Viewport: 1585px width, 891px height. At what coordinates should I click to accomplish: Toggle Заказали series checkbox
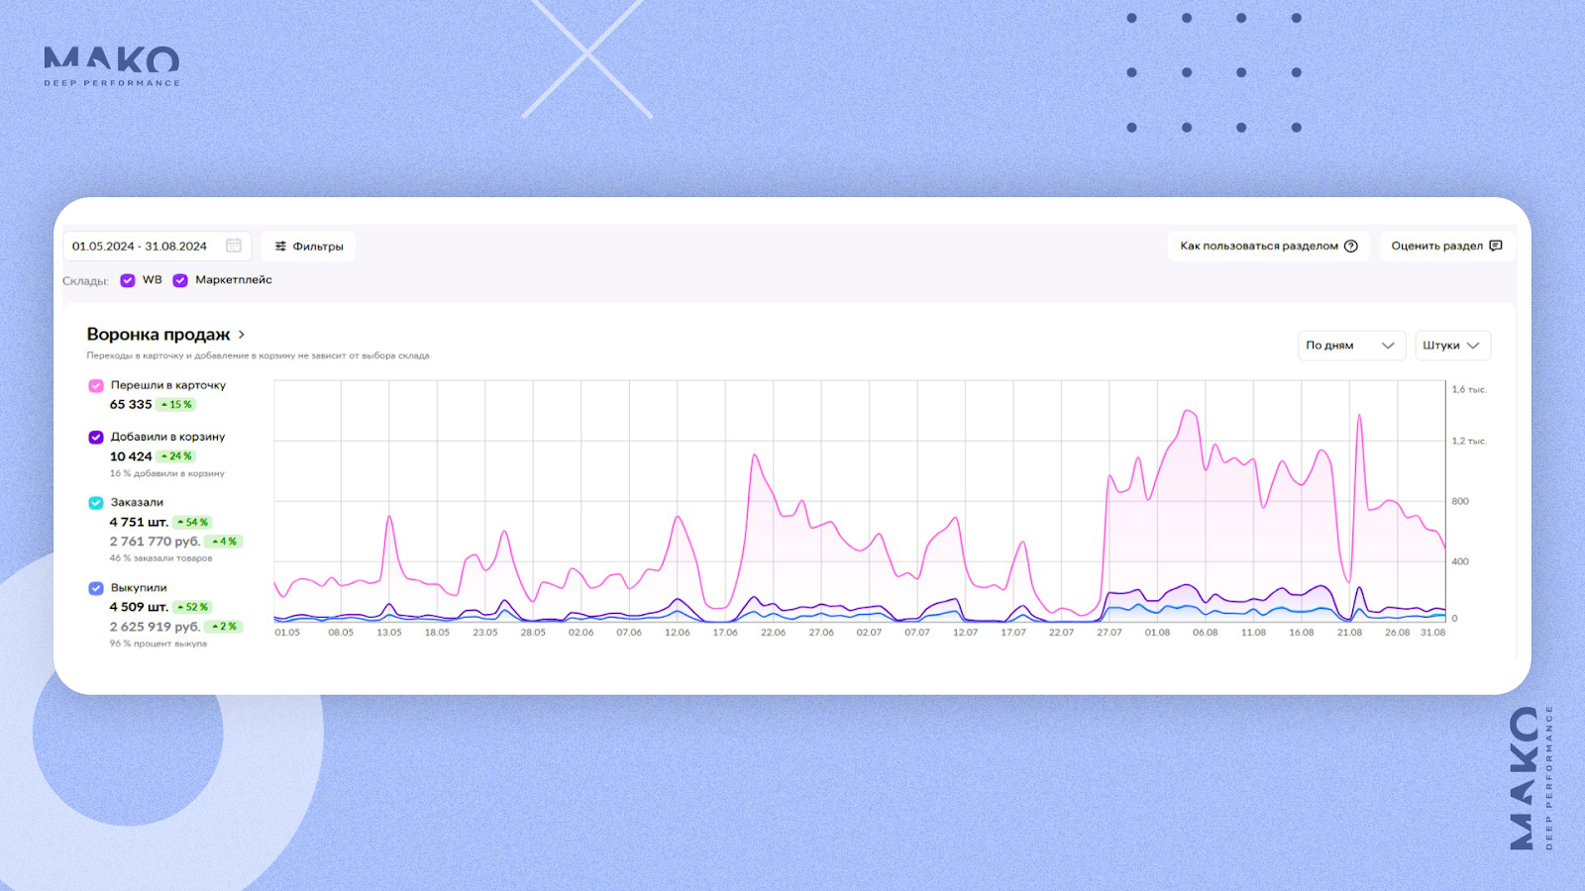96,503
